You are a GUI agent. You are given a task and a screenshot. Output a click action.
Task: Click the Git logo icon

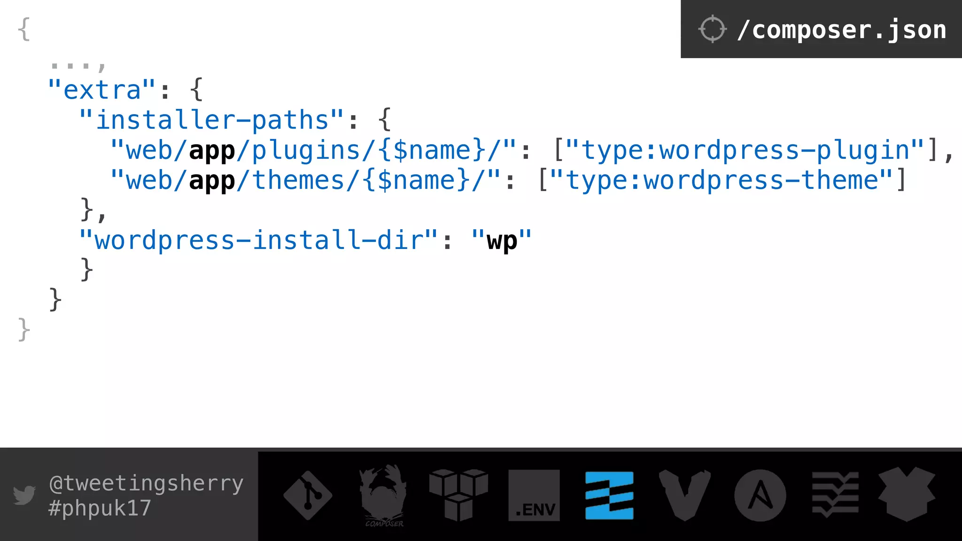308,495
